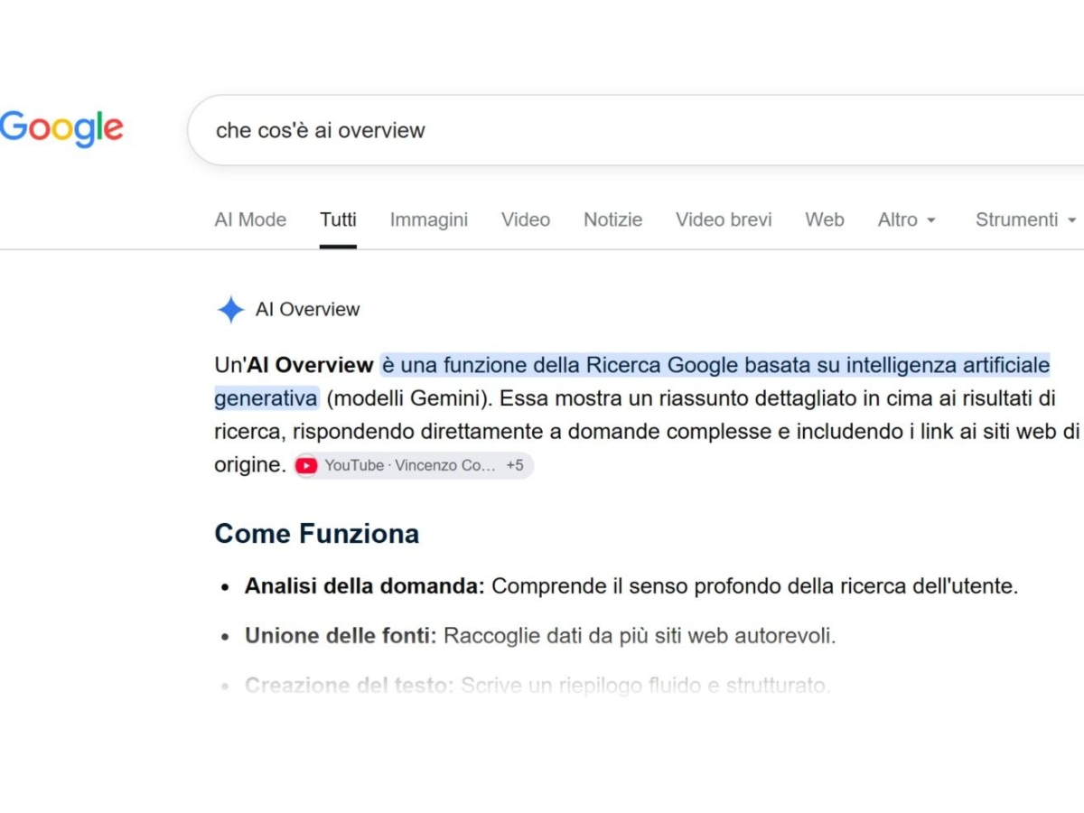The image size is (1084, 813).
Task: Select the Tutti tab
Action: [338, 220]
